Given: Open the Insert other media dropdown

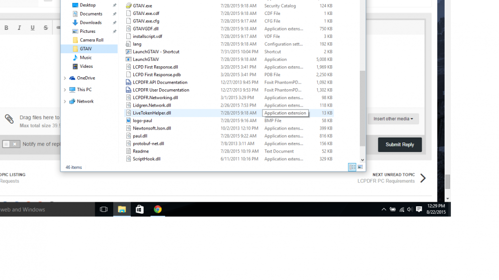Looking at the screenshot, I should click(x=393, y=119).
